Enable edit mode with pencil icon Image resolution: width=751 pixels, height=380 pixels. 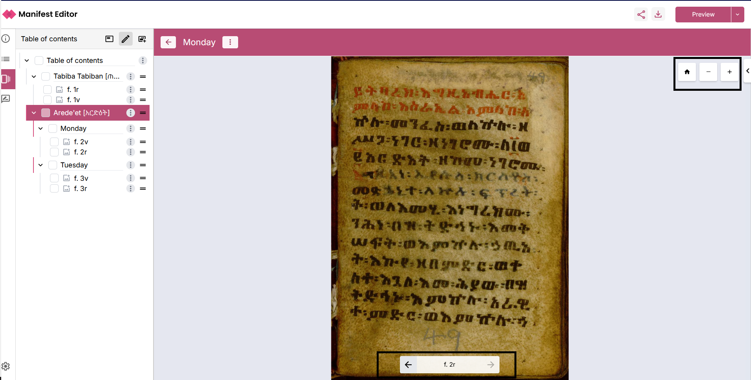[x=126, y=39]
